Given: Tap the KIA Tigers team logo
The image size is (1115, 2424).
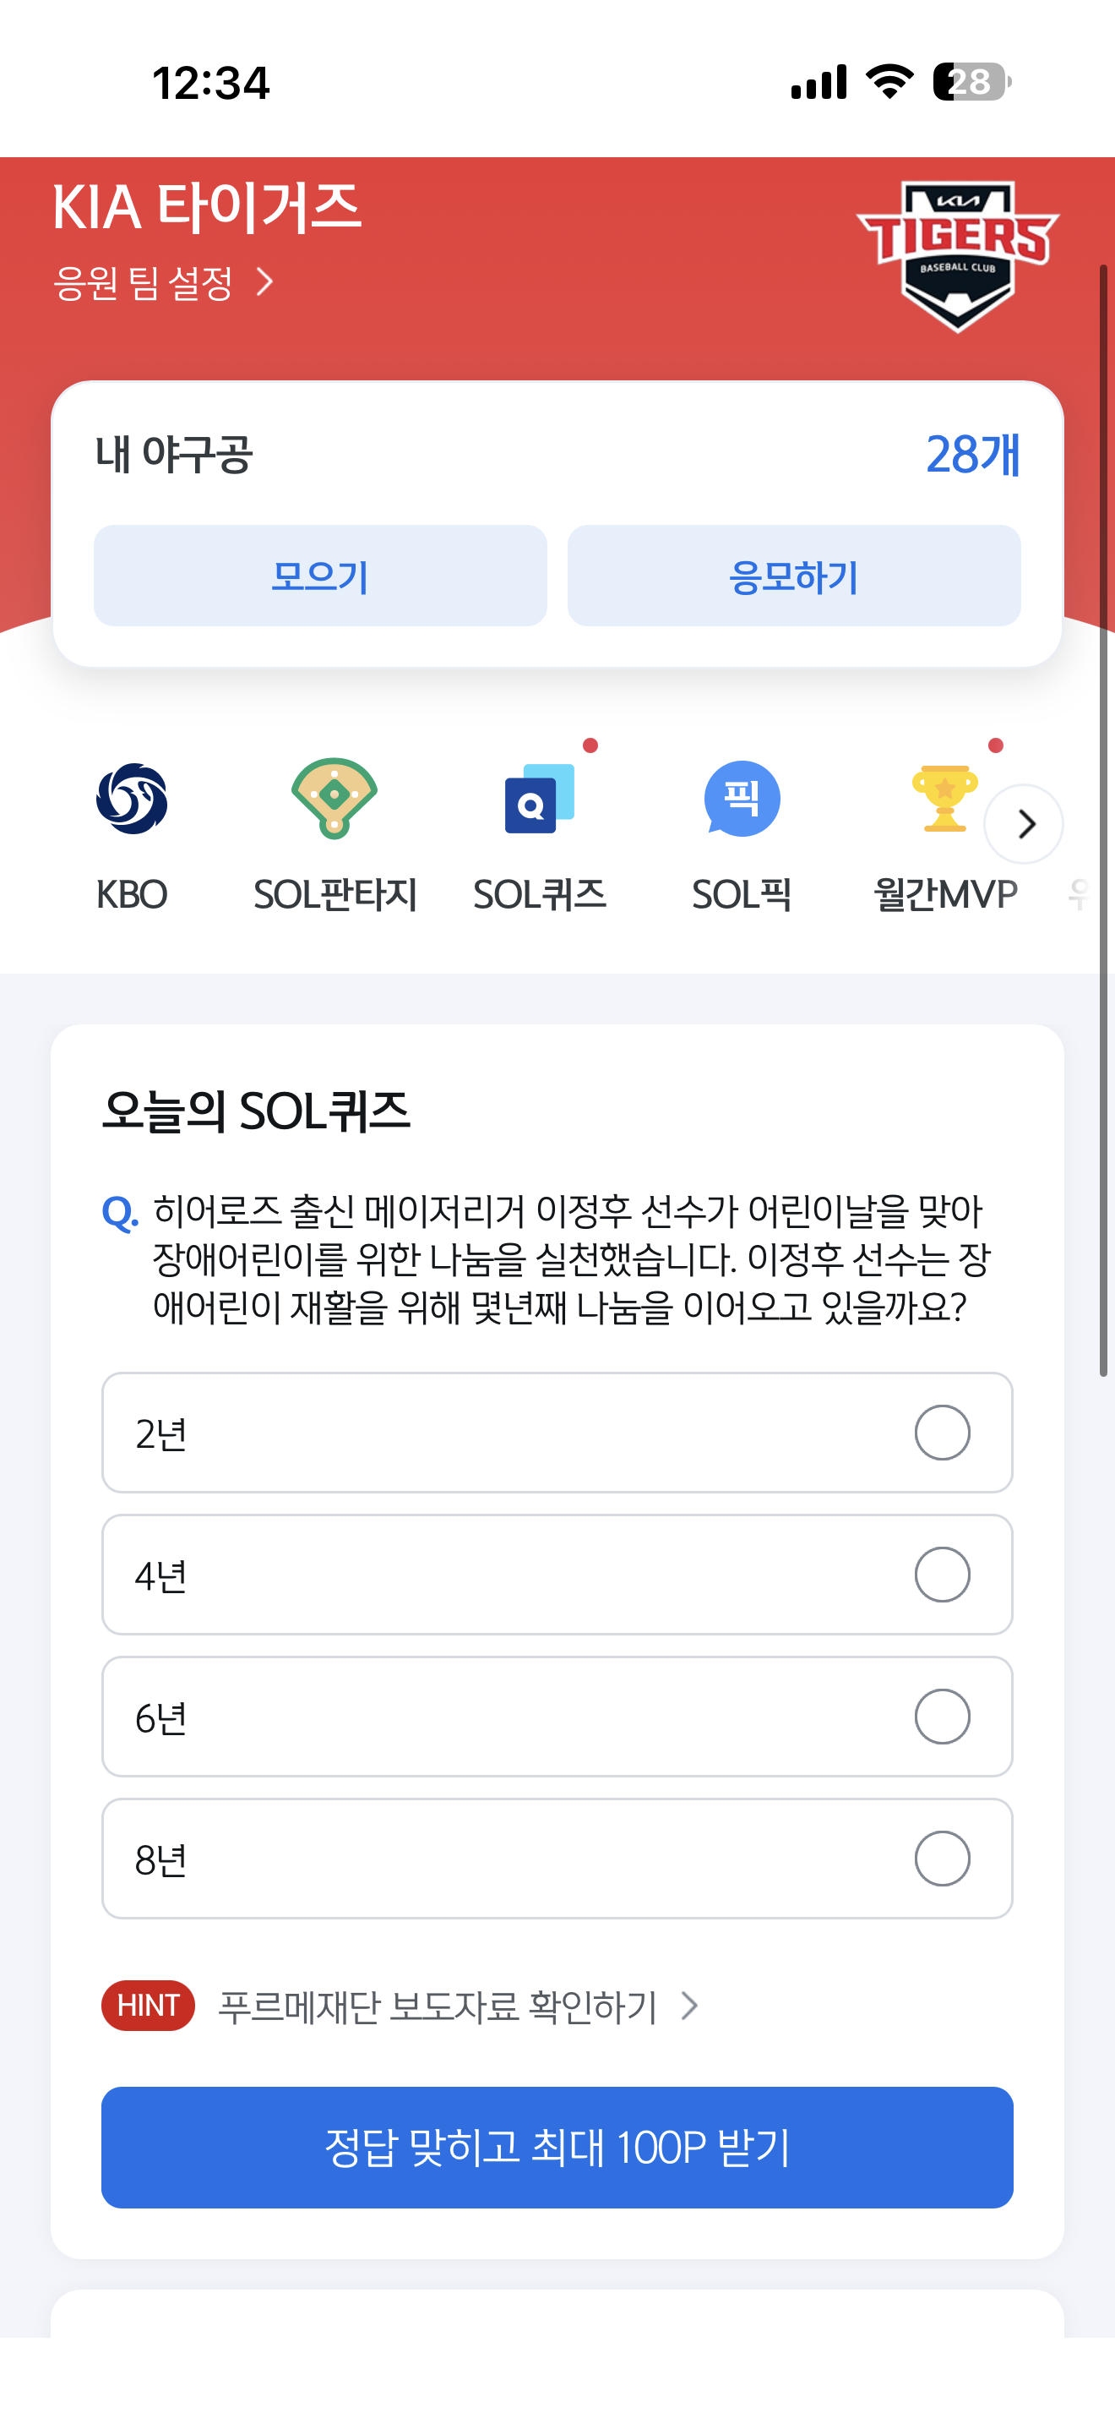Looking at the screenshot, I should (957, 256).
